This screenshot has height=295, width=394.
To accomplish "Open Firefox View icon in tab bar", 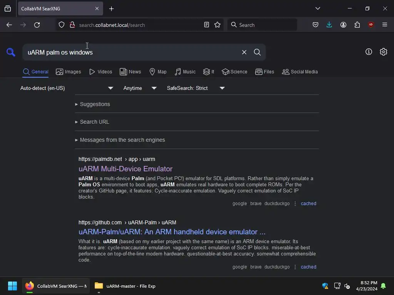I will (x=8, y=9).
